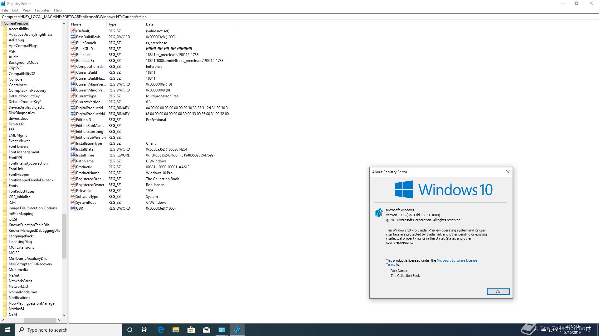599x336 pixels.
Task: Open the Edit menu
Action: tap(15, 10)
